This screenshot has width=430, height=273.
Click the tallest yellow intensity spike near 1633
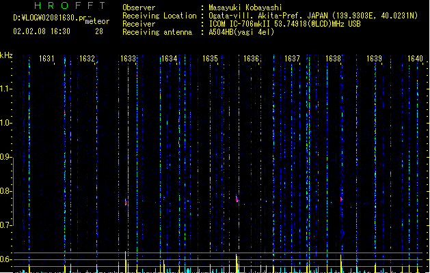pyautogui.click(x=126, y=262)
